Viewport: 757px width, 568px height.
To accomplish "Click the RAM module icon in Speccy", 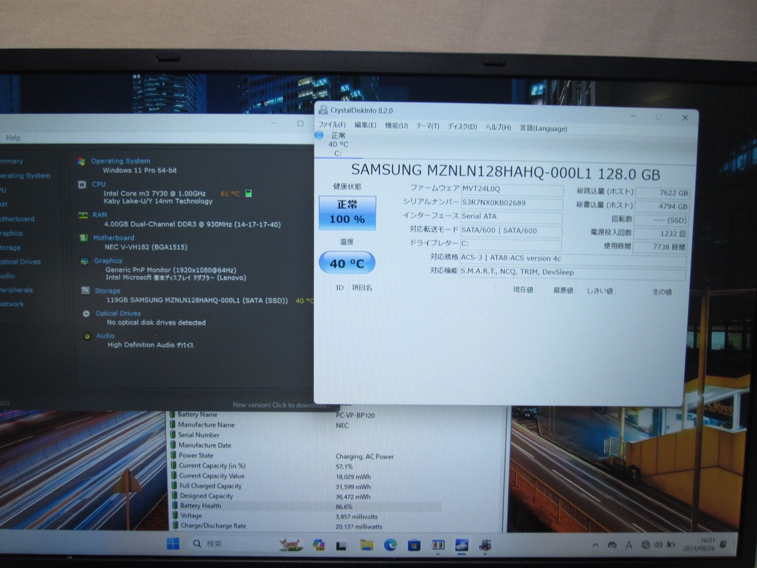I will coord(83,215).
